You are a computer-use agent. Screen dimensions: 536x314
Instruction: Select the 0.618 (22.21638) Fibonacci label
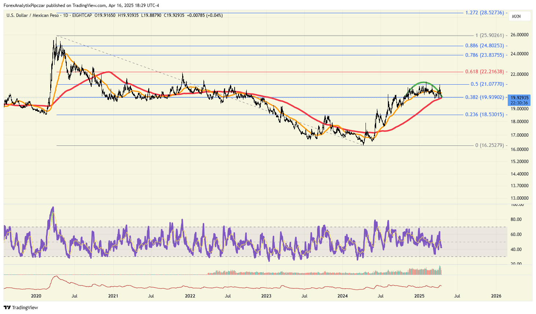tap(484, 72)
